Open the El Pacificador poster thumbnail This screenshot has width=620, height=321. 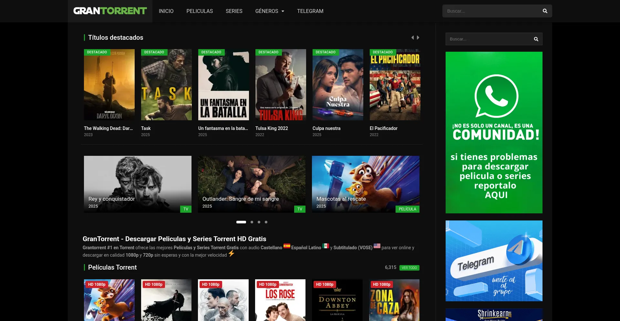coord(395,85)
